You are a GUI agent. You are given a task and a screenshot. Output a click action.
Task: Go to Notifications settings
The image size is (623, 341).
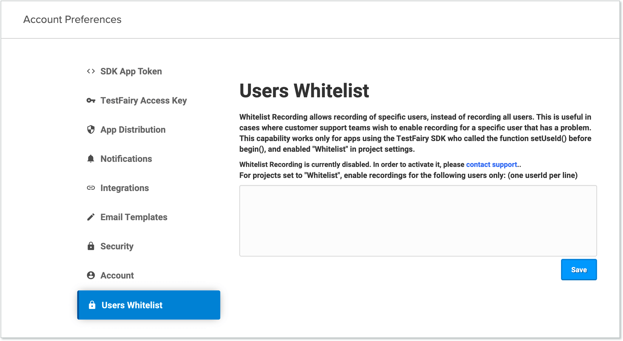pos(126,159)
